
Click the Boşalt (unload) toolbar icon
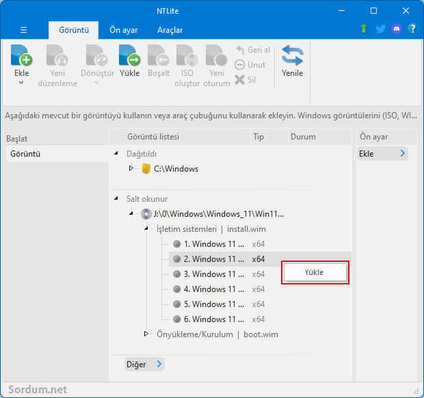tap(159, 55)
